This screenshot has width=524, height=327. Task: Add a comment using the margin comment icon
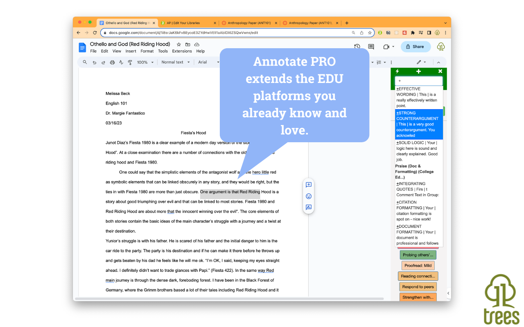tap(308, 184)
